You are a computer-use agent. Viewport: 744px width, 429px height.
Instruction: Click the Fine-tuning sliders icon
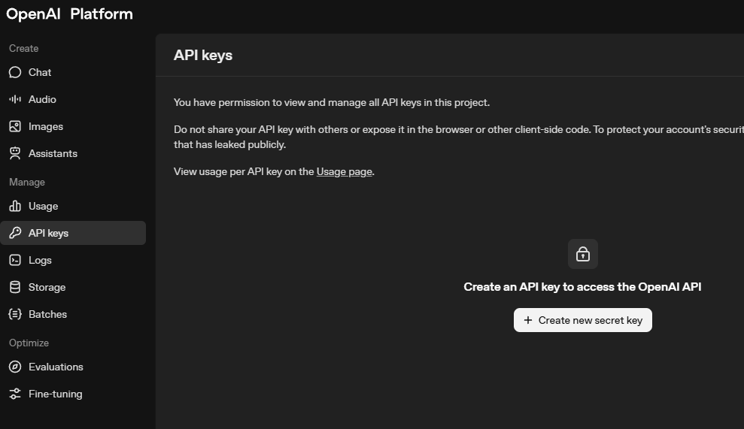click(x=15, y=394)
